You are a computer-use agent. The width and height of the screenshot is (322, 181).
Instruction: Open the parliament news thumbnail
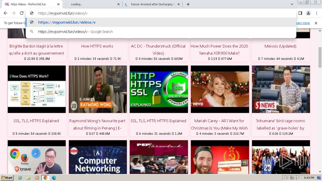[281, 89]
